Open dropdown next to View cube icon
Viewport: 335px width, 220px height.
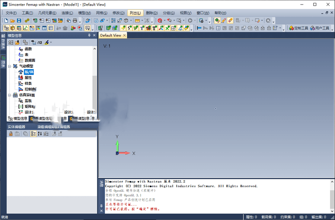coord(131,20)
